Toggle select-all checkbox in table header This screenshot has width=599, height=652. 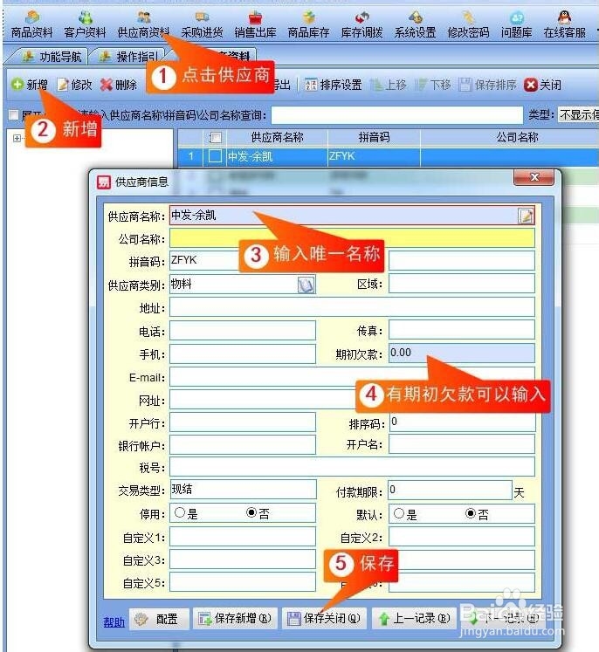[215, 137]
